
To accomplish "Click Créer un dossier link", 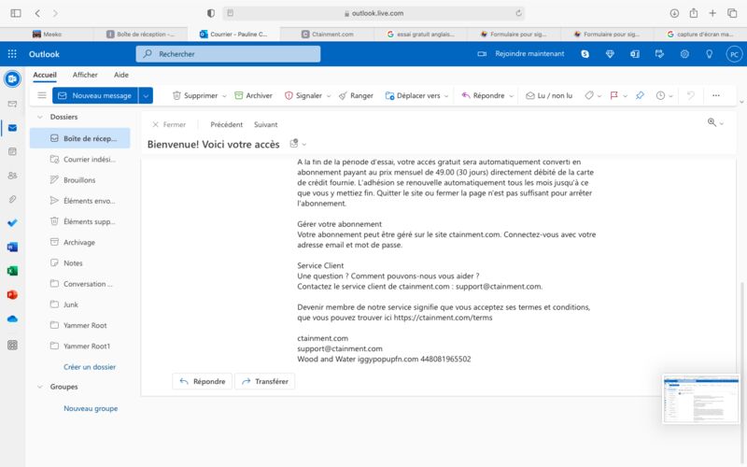I will tap(90, 367).
